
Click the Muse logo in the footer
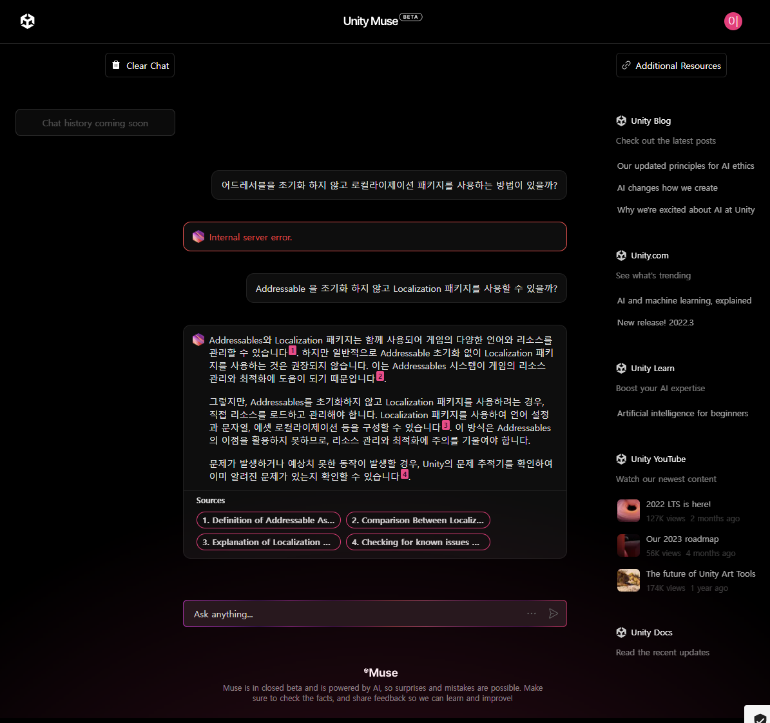(381, 673)
